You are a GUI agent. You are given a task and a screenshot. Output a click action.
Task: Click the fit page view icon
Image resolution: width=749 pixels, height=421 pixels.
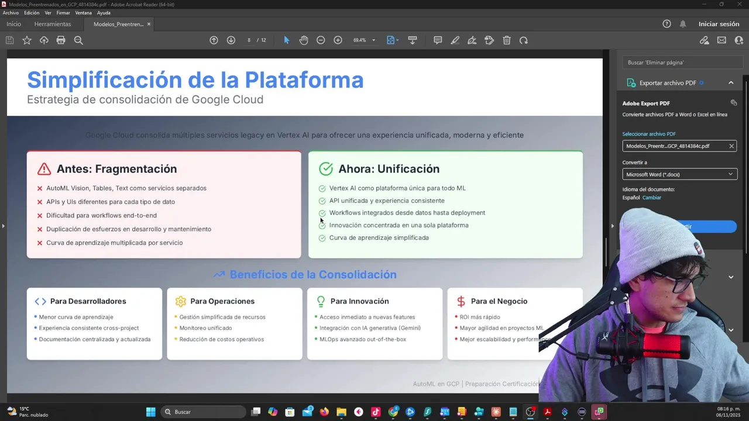tap(390, 40)
